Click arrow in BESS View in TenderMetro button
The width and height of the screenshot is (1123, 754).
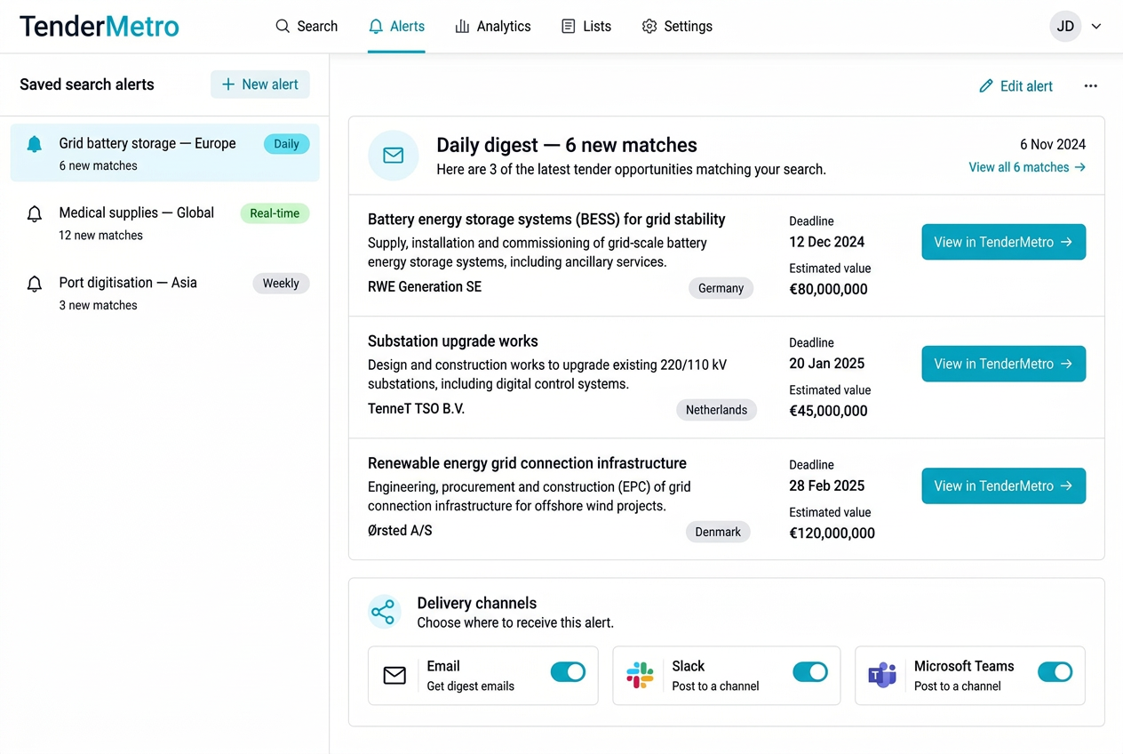1067,242
